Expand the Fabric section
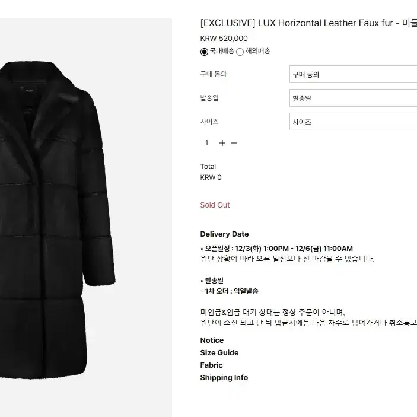Screen dimensions: 417x417 point(211,365)
